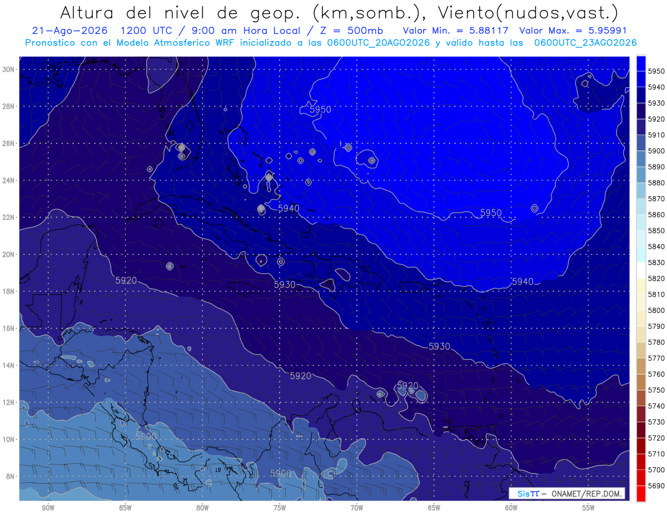Click the 65W longitude axis label
Viewport: 667px width, 515px height.
(x=434, y=508)
